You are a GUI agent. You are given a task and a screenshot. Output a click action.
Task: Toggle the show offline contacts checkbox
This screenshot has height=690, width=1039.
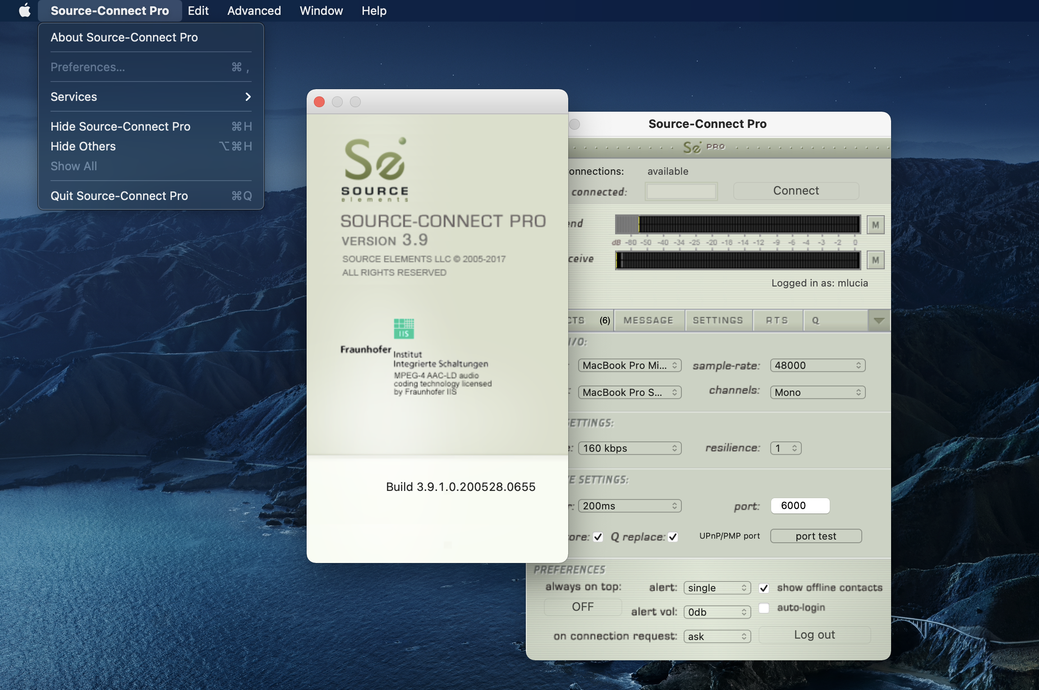pos(763,588)
